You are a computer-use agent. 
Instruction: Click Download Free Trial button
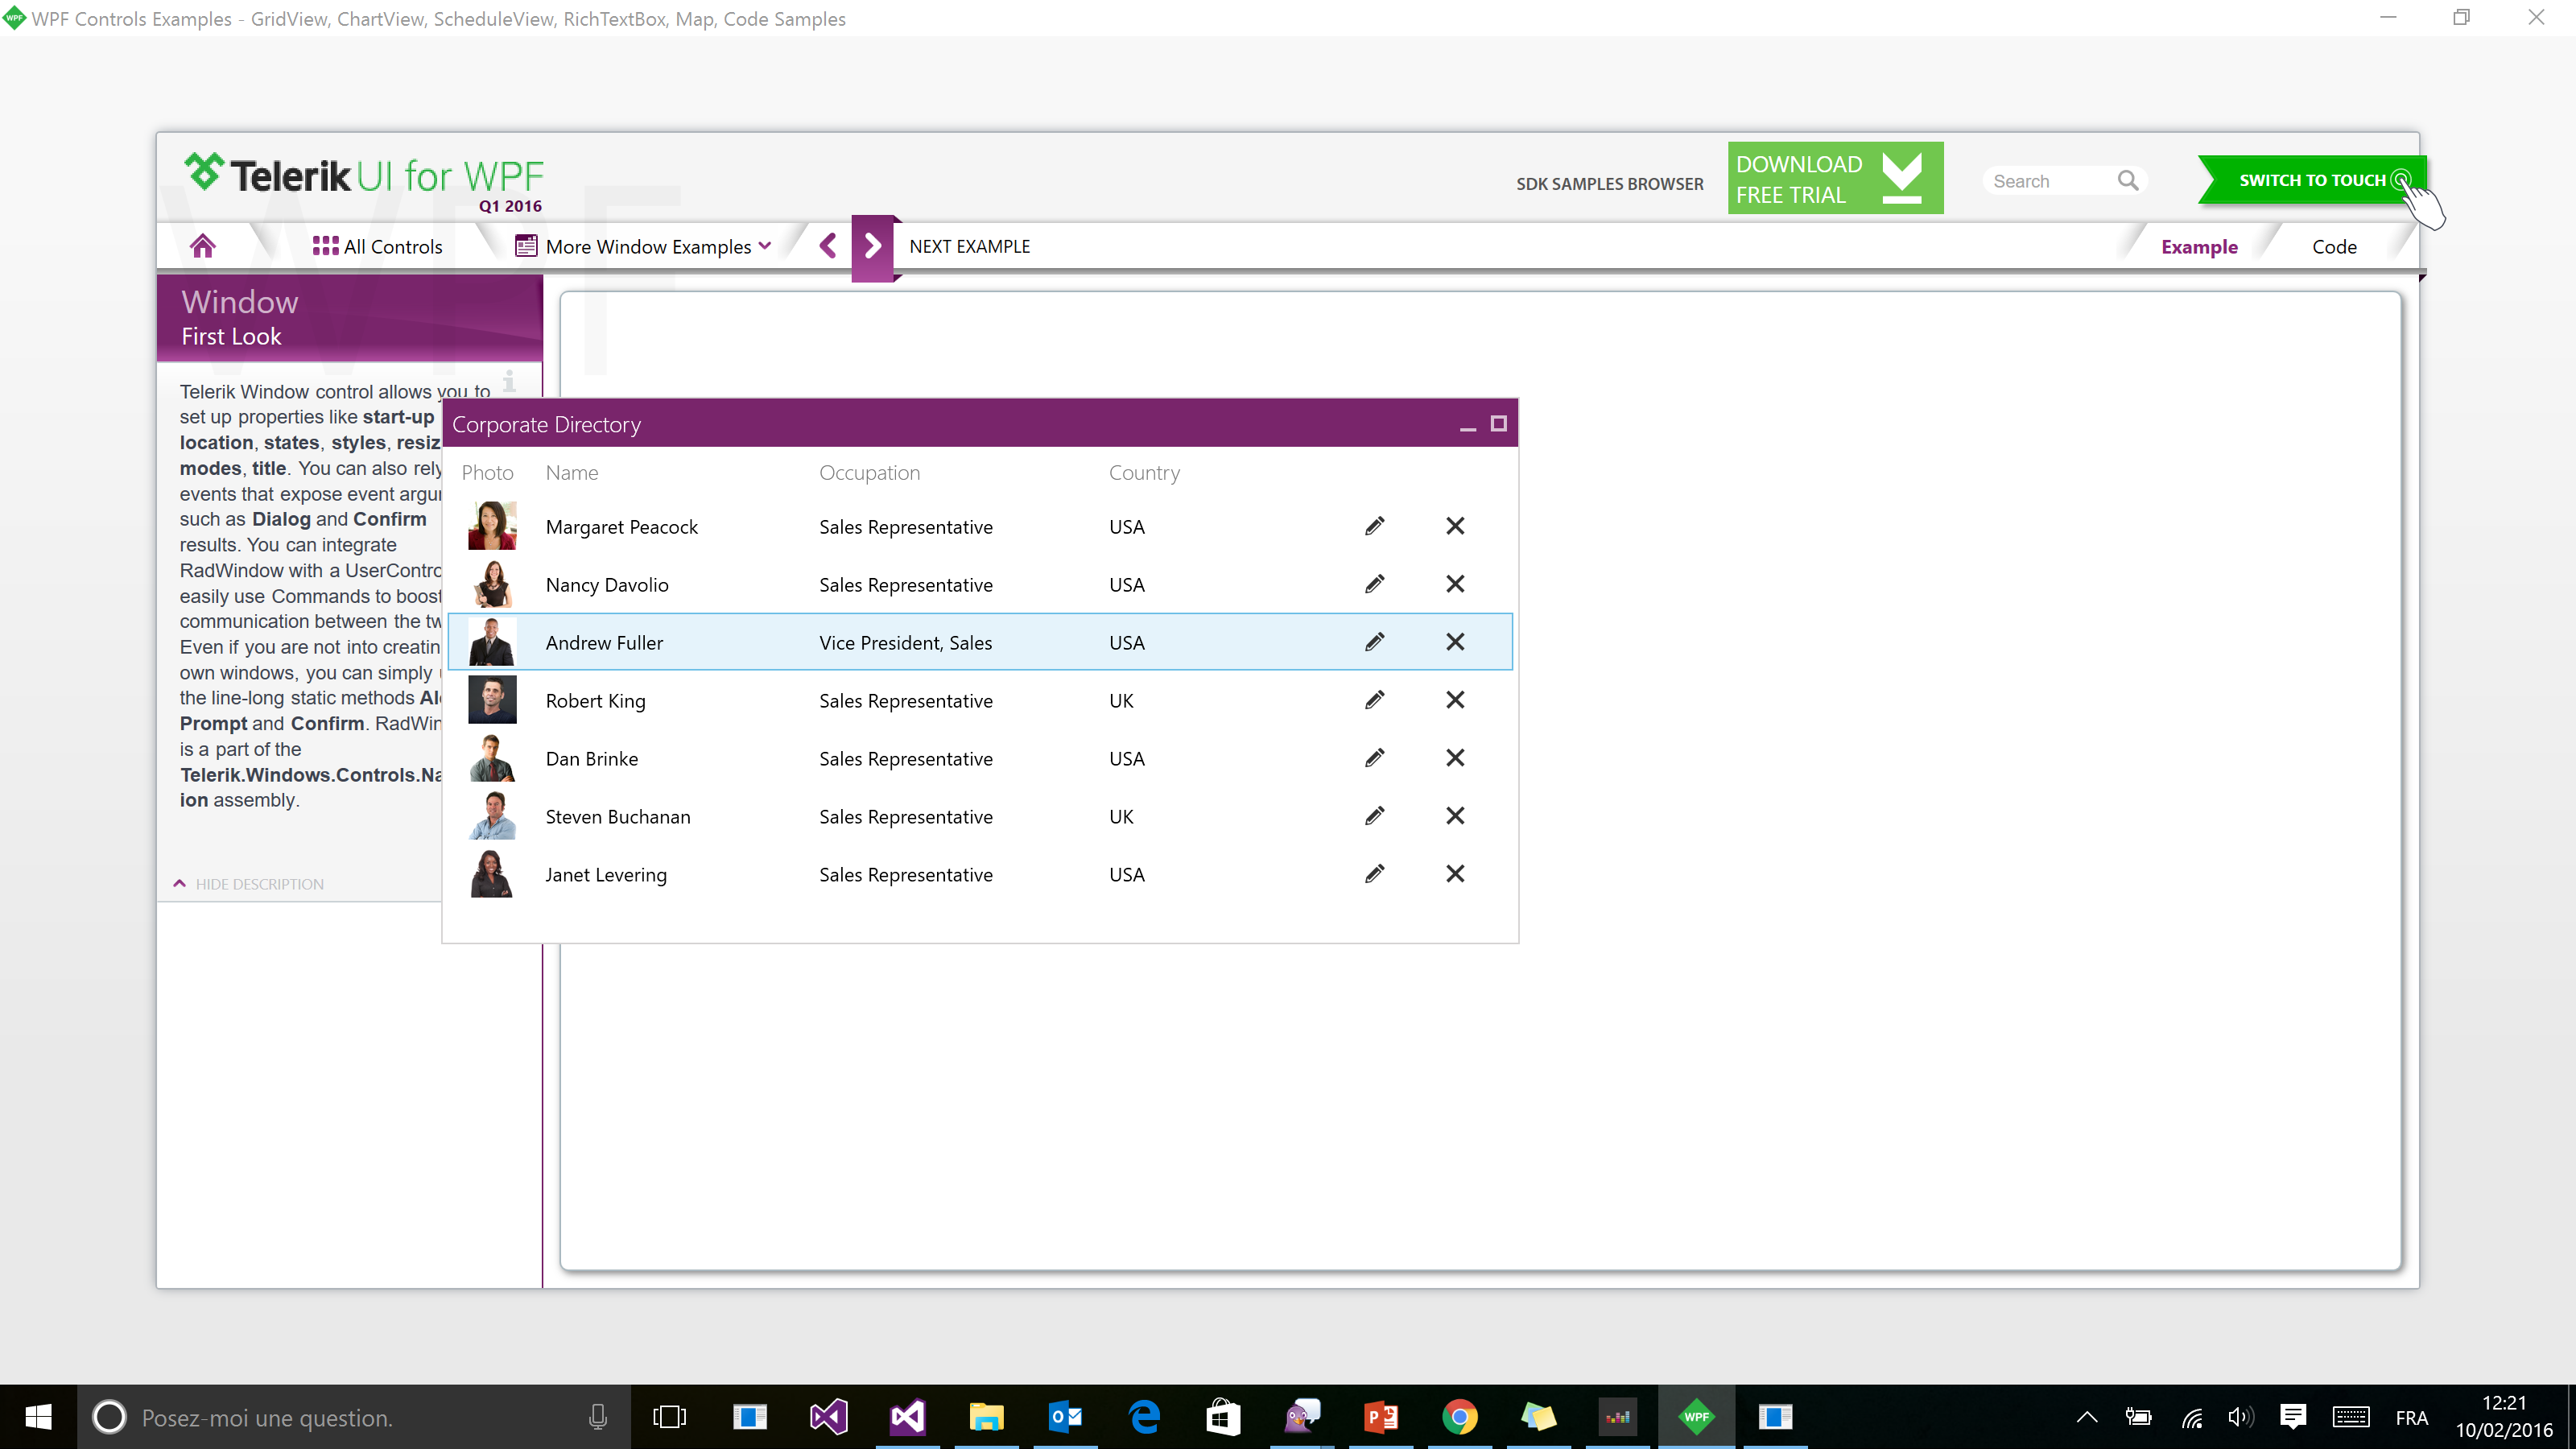pos(1834,179)
